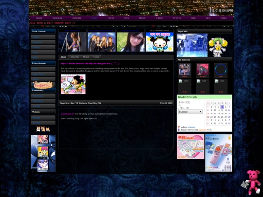Click the horoscope crystal ball icon

(179, 130)
